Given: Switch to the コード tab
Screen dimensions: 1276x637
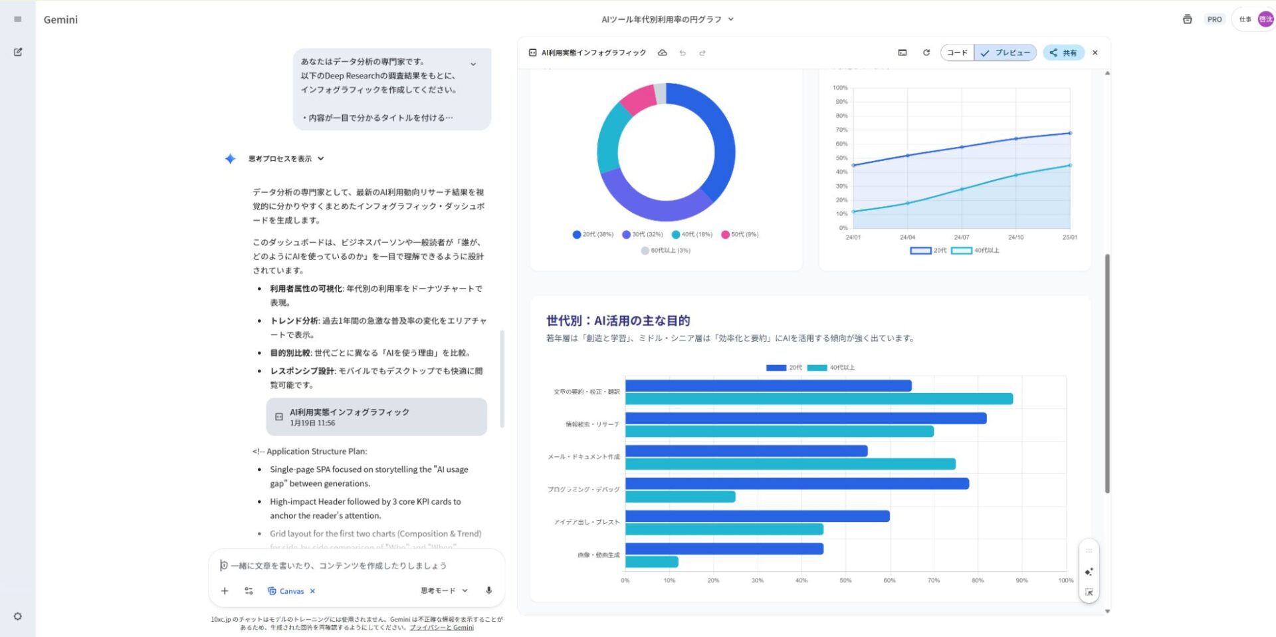Looking at the screenshot, I should click(956, 53).
